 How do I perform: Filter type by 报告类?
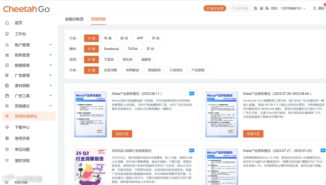pyautogui.click(x=127, y=60)
